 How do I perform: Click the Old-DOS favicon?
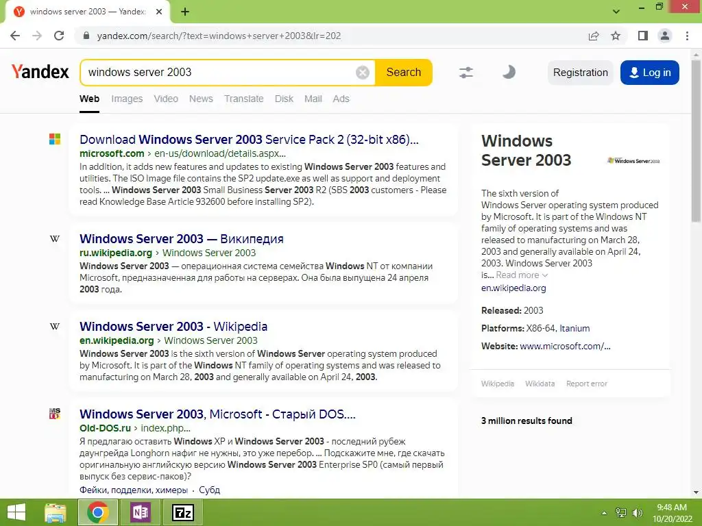point(55,413)
